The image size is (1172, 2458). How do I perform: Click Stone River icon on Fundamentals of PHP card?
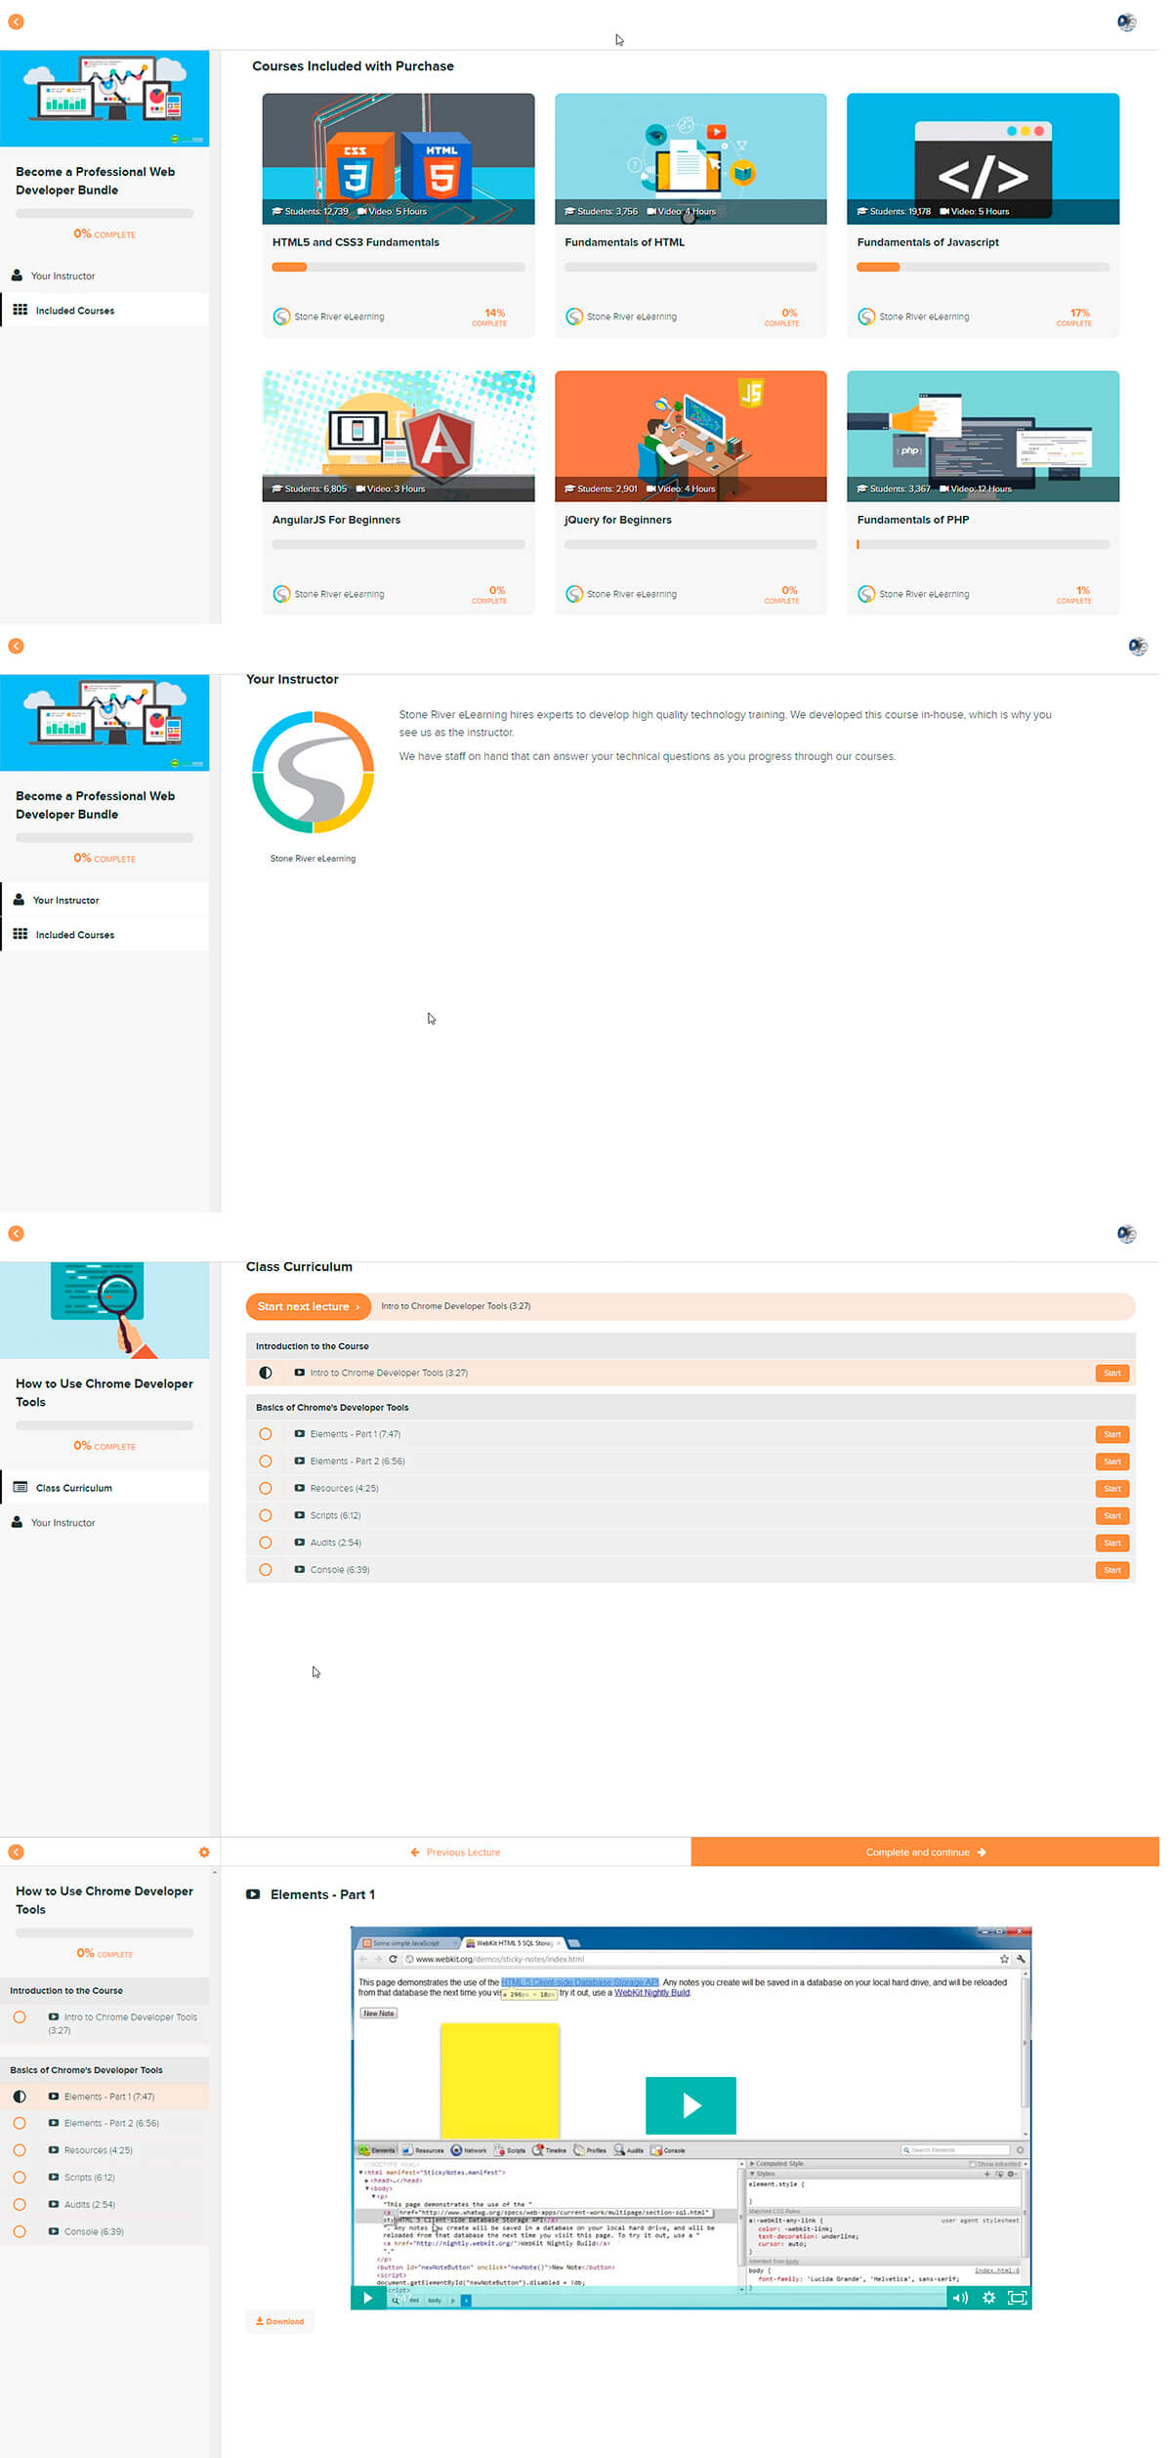click(x=865, y=594)
